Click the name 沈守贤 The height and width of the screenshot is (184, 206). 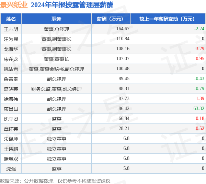[11, 119]
